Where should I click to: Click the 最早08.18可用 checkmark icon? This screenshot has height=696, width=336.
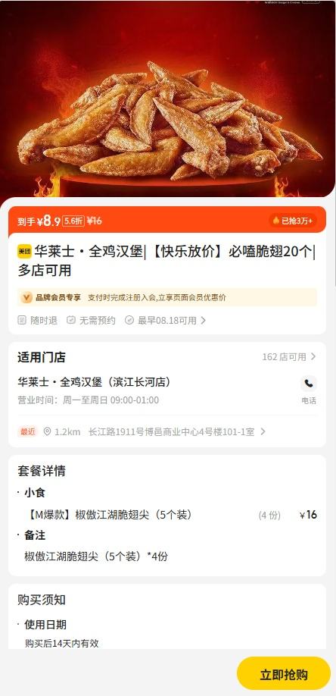pyautogui.click(x=129, y=320)
